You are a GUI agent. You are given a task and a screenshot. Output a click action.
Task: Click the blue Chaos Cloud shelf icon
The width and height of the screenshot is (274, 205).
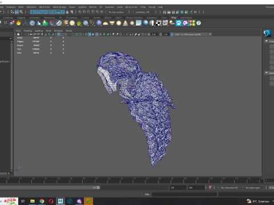(179, 23)
